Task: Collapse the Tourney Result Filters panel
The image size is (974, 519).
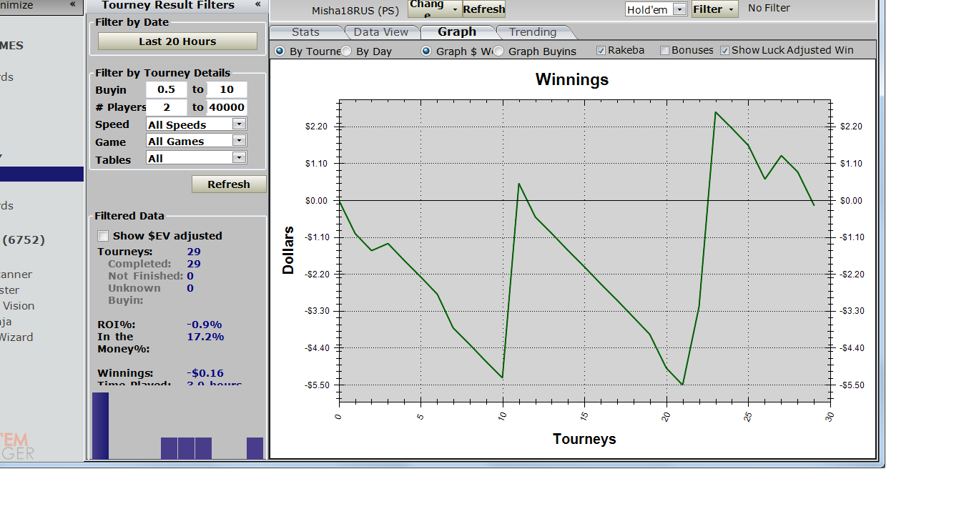Action: [x=257, y=4]
